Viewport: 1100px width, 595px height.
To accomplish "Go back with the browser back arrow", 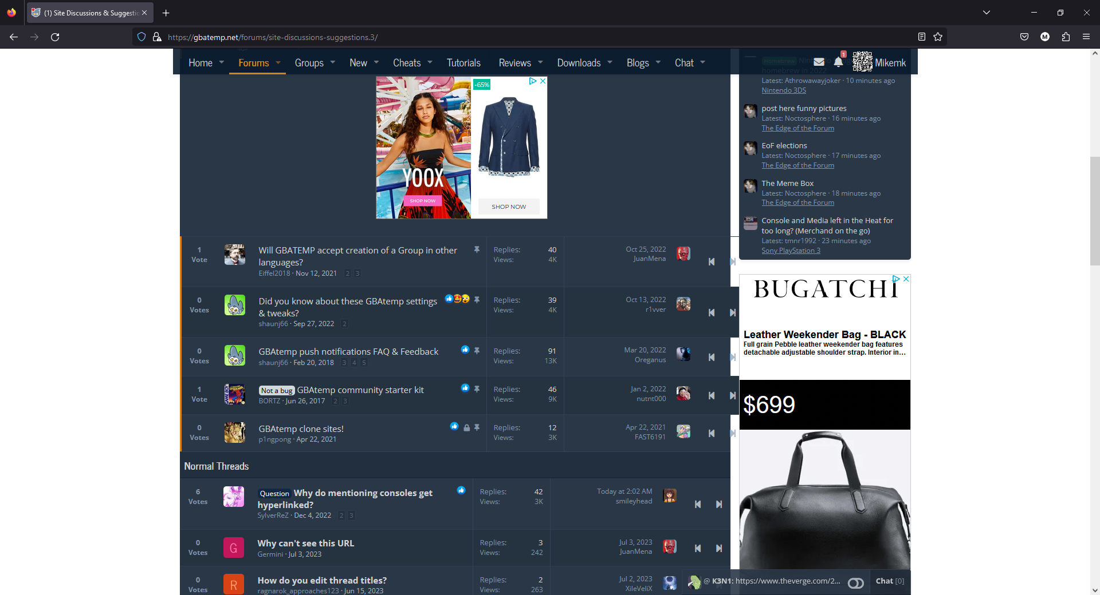I will point(14,37).
